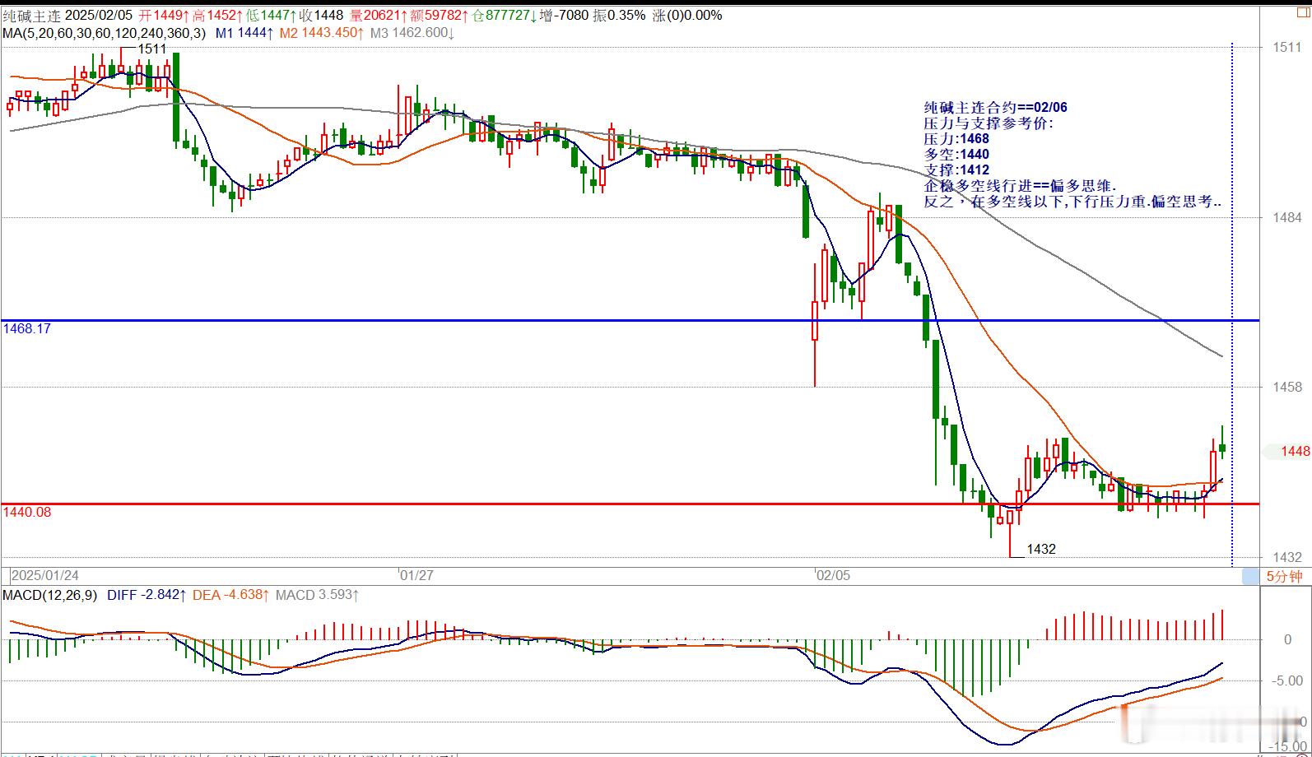Click the 1432 low marker near candles
This screenshot has height=757, width=1312.
coord(1041,549)
